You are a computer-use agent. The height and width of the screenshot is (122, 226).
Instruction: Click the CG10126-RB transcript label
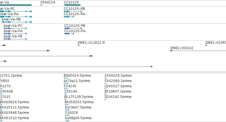tap(74, 9)
